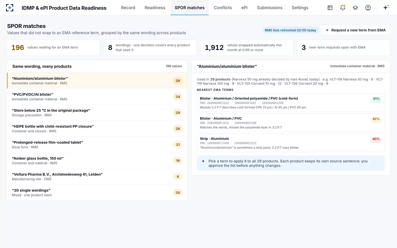
Task: Click the Same wording, many products heading
Action: point(42,66)
